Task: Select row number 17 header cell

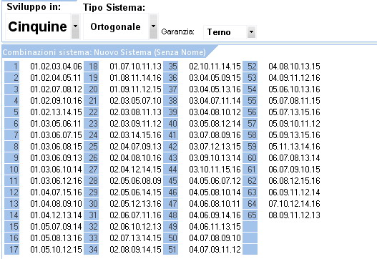Action: [11, 250]
